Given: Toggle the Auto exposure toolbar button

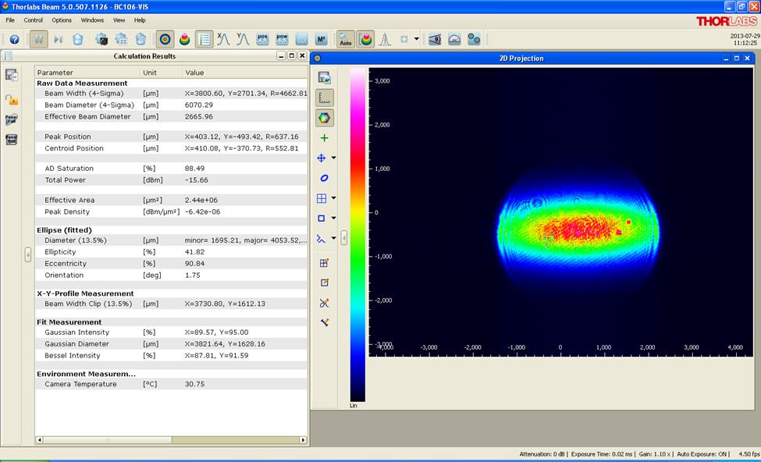Looking at the screenshot, I should (345, 39).
